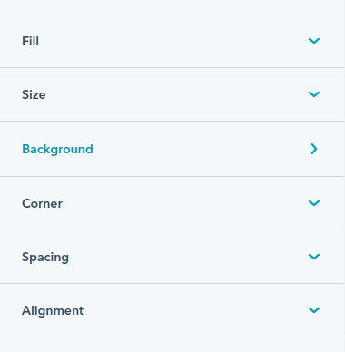This screenshot has width=345, height=352.
Task: Select the Size label
Action: tap(34, 94)
